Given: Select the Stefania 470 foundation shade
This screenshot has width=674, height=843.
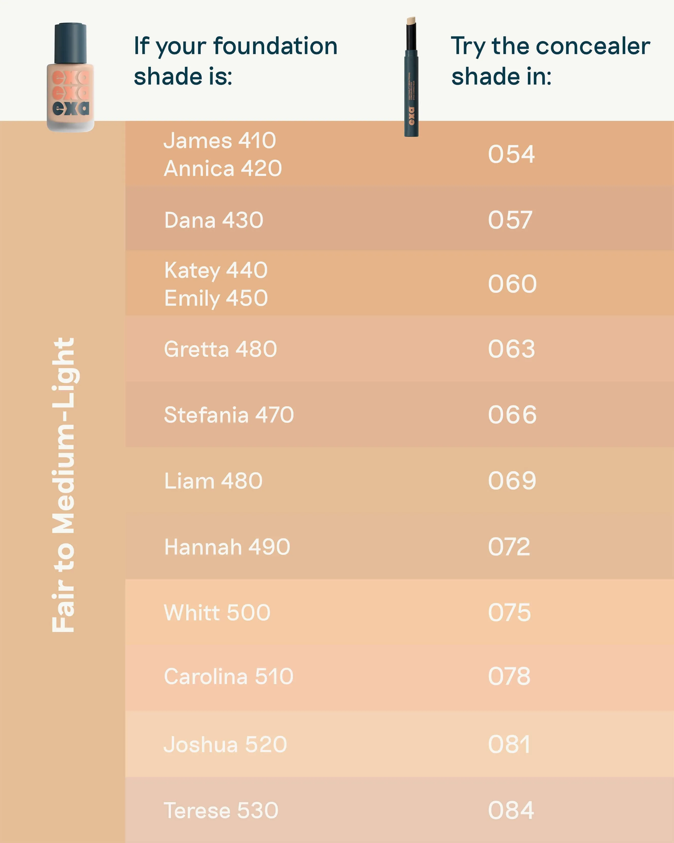Looking at the screenshot, I should click(x=229, y=415).
